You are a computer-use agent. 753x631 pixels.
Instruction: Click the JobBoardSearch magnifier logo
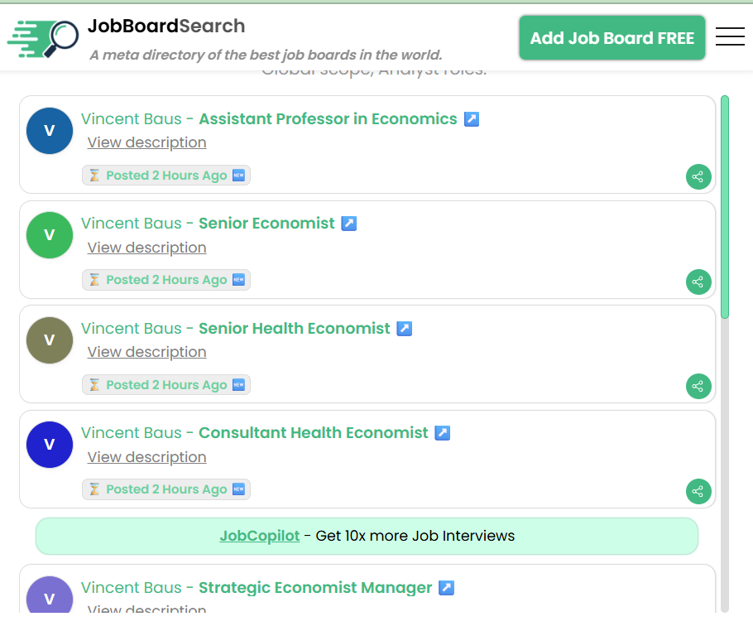point(43,39)
